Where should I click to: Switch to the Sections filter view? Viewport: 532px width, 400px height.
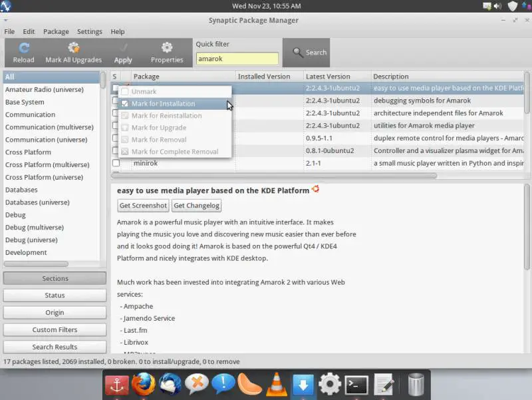tap(55, 278)
